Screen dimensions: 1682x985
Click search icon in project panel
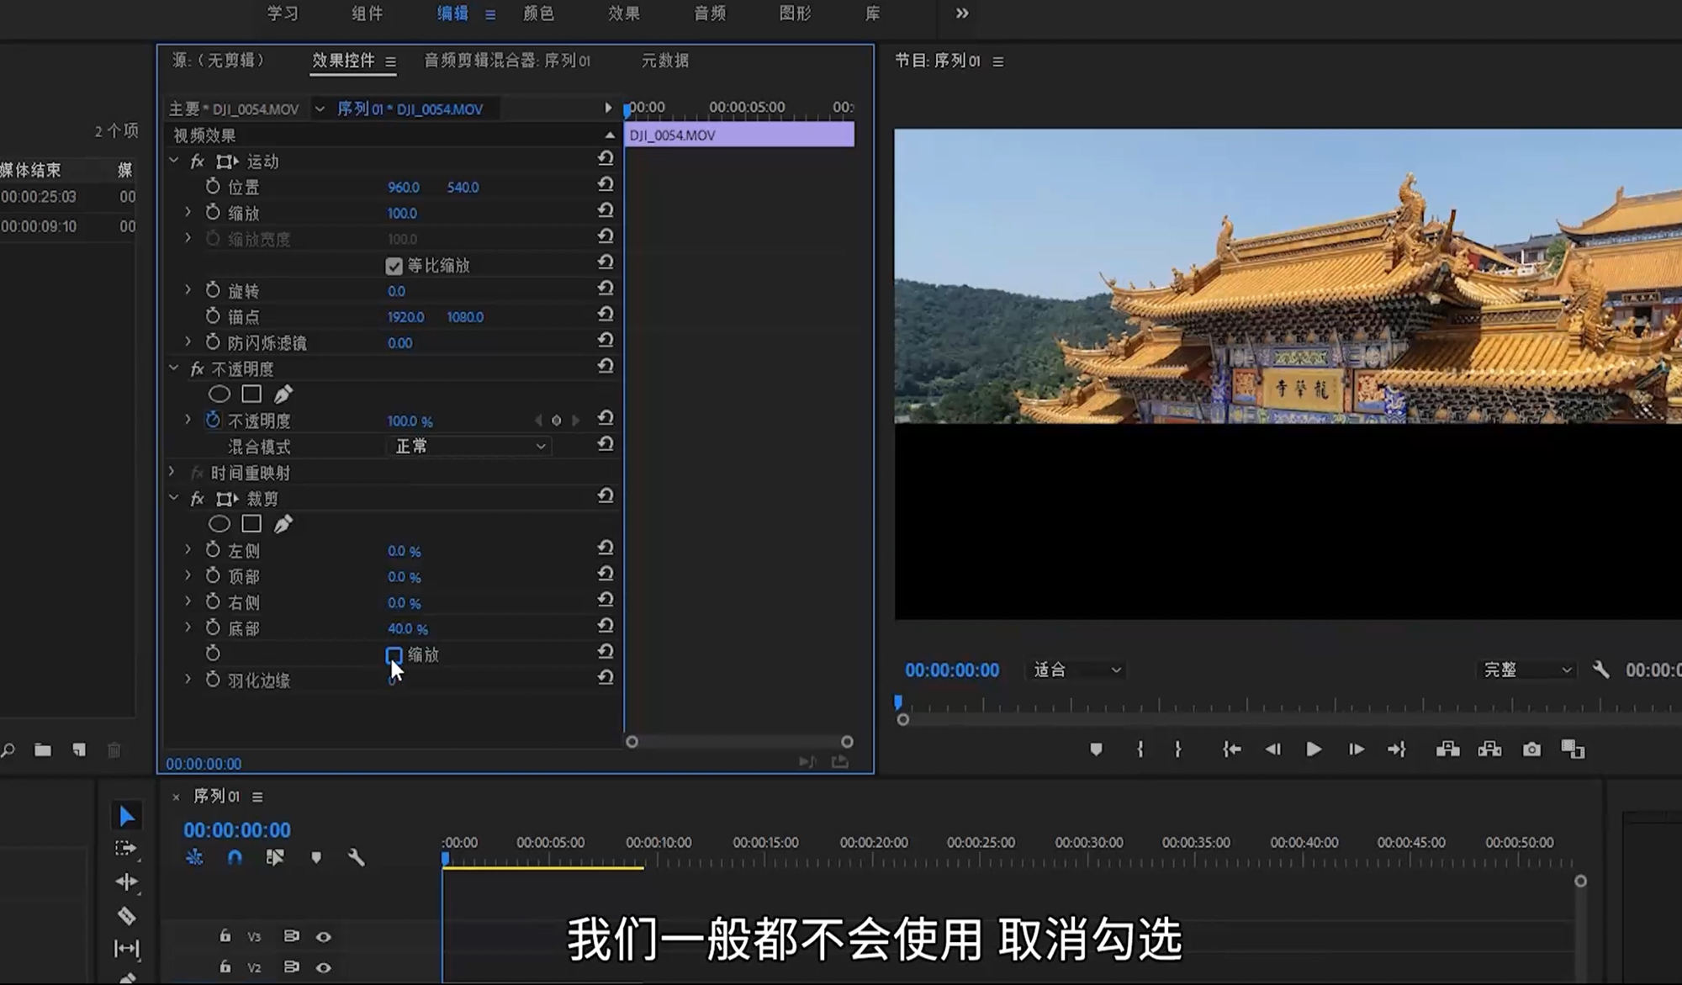tap(8, 749)
